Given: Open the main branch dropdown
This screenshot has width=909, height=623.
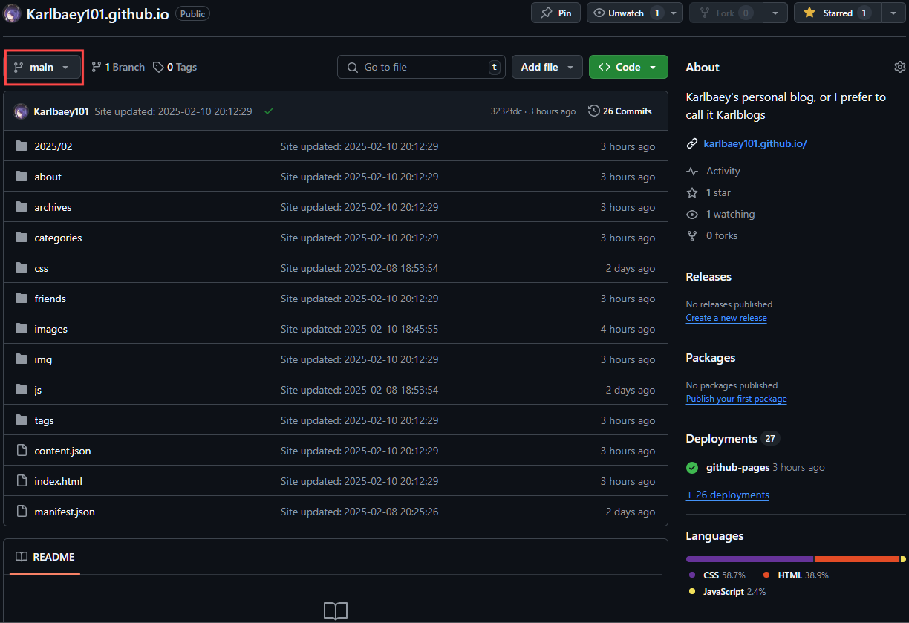Looking at the screenshot, I should click(x=43, y=68).
